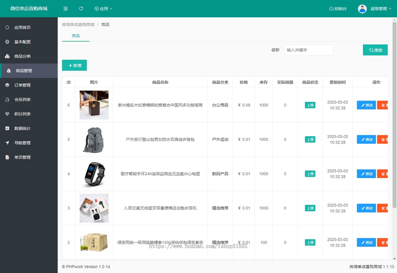Click the 名称 keyword input field

[308, 50]
